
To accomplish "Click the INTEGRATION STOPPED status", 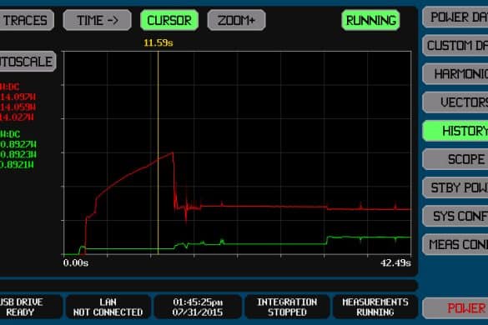I will 287,307.
